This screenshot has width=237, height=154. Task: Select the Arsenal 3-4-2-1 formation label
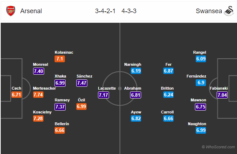click(105, 11)
